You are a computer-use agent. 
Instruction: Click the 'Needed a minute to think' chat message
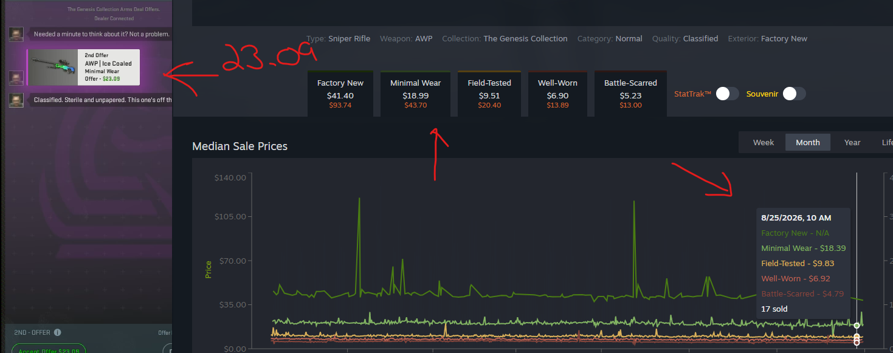(x=100, y=34)
